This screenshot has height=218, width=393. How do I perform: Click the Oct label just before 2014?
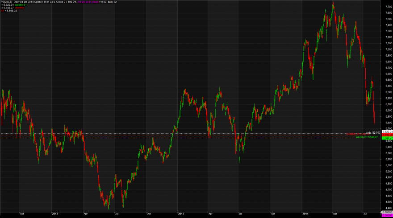point(273,214)
